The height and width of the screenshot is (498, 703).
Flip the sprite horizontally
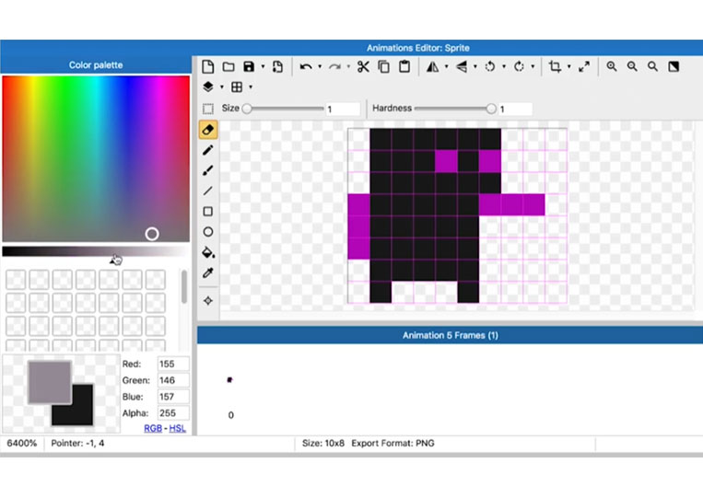click(433, 66)
